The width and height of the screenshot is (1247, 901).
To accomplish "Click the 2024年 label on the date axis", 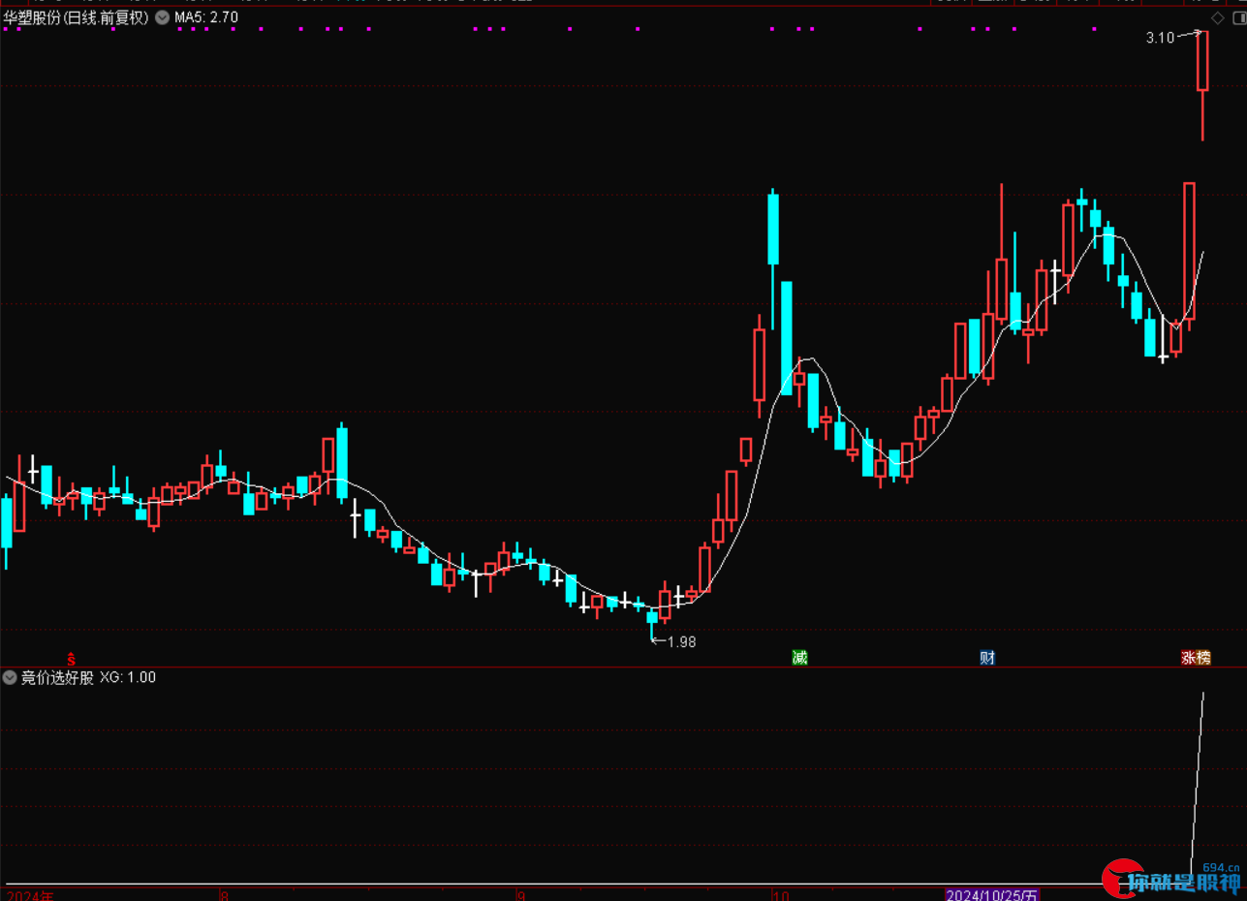I will pyautogui.click(x=28, y=895).
